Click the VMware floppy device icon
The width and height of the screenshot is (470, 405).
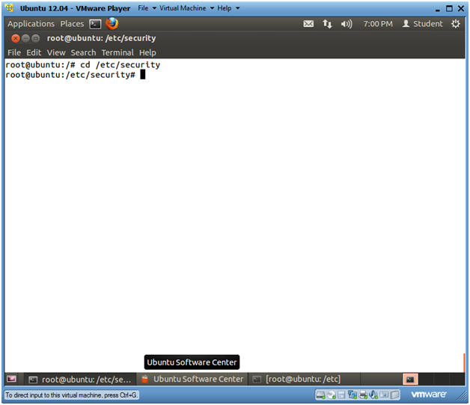[341, 395]
